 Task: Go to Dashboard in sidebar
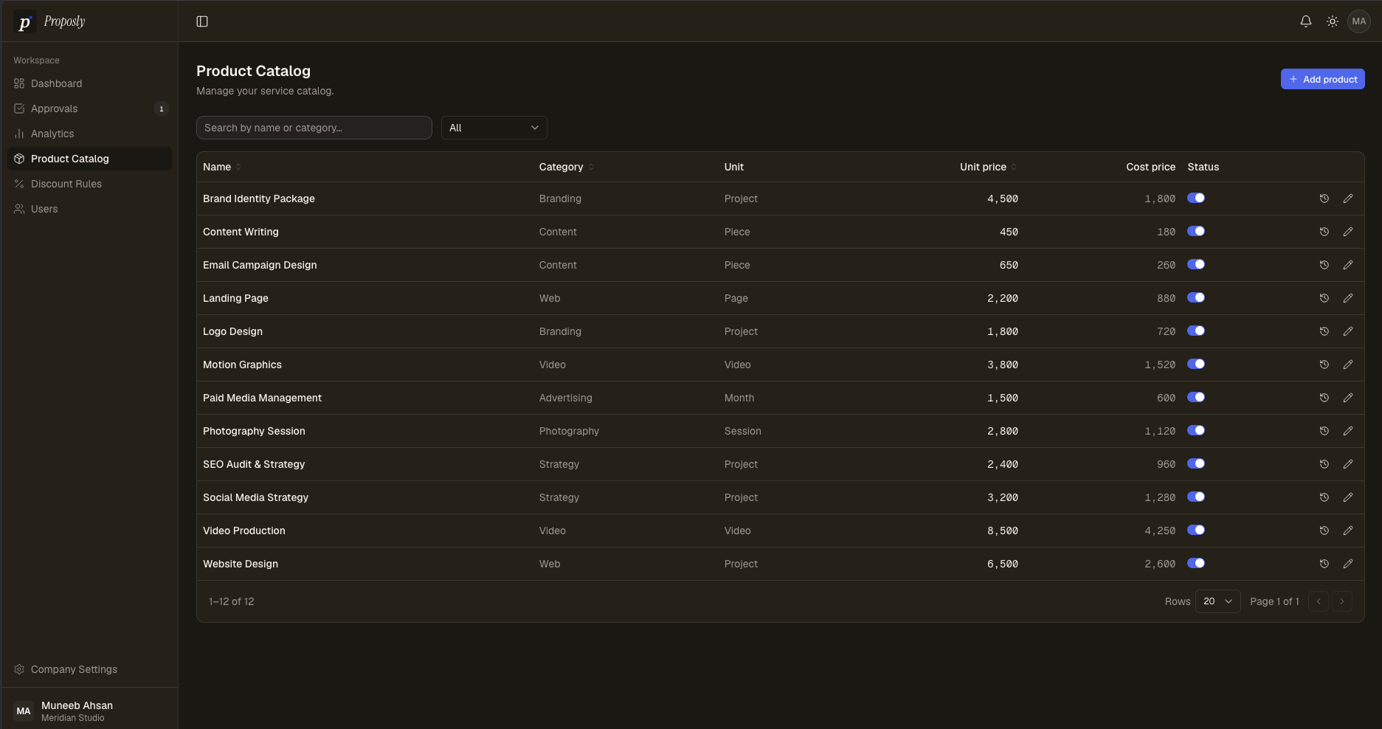click(x=89, y=83)
